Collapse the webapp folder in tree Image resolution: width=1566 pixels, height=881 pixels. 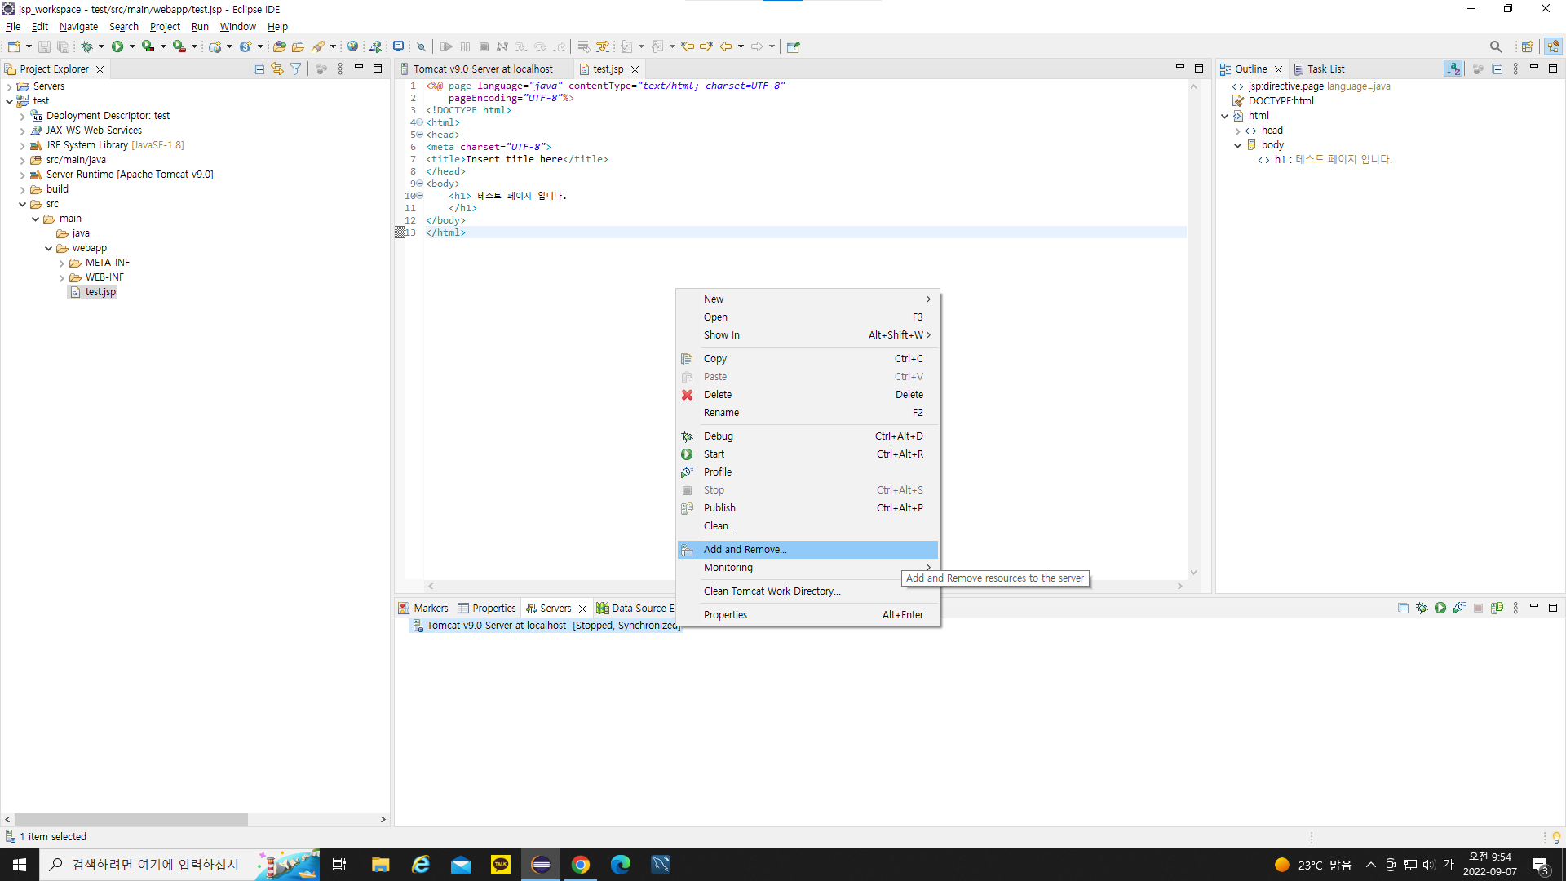click(49, 248)
